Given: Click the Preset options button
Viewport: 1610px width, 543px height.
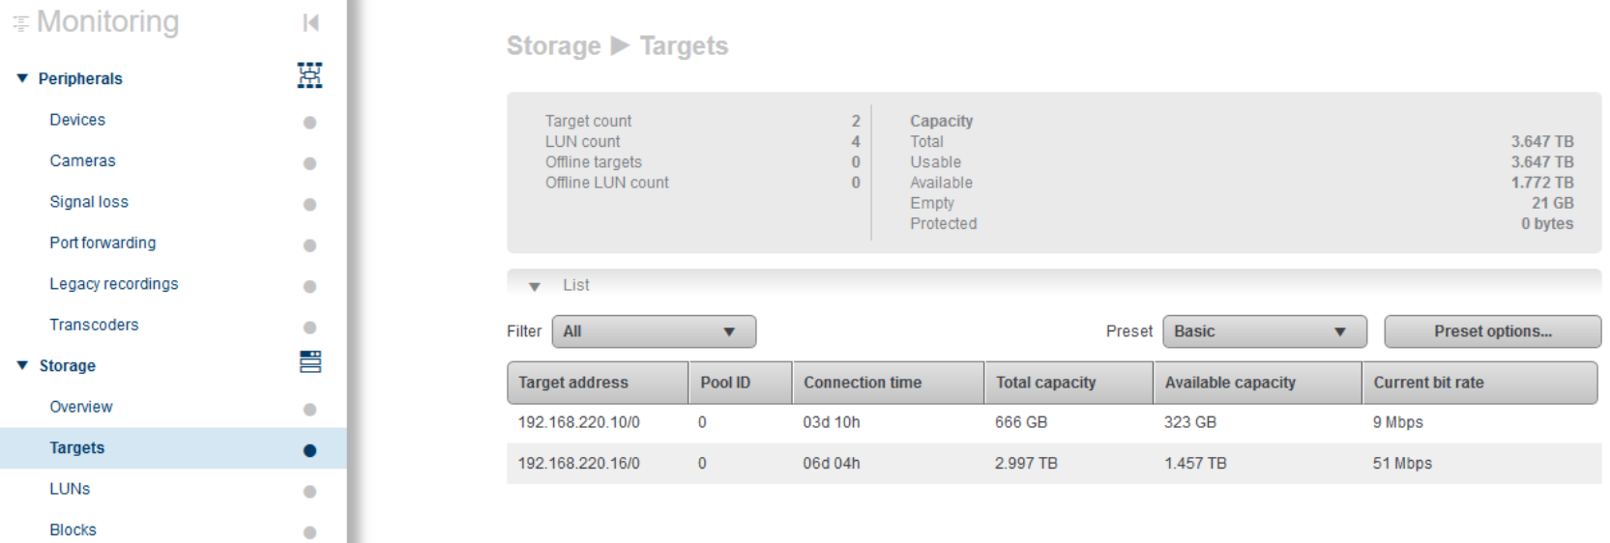Looking at the screenshot, I should coord(1492,331).
